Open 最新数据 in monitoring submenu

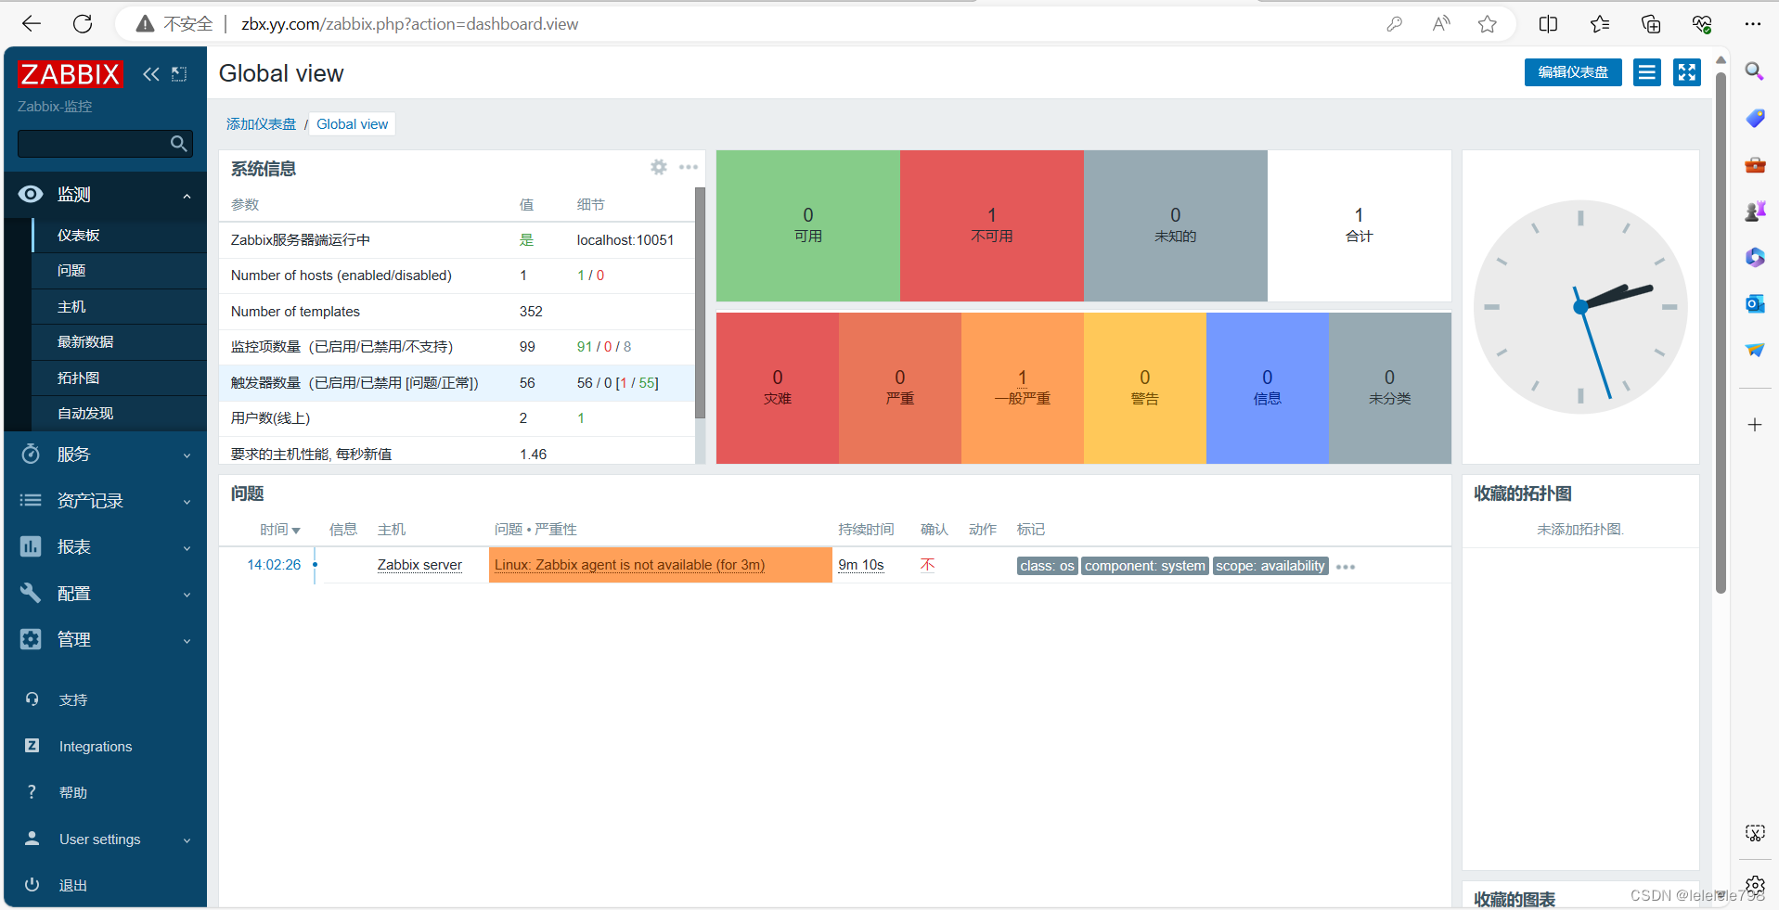pyautogui.click(x=120, y=341)
